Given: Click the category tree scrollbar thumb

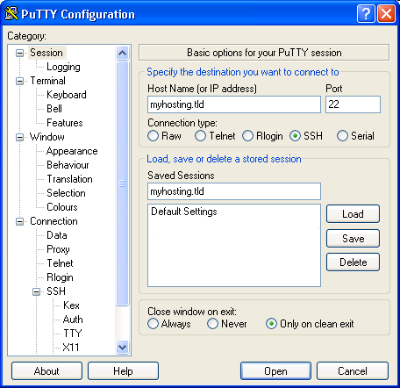Looking at the screenshot, I should (122, 183).
